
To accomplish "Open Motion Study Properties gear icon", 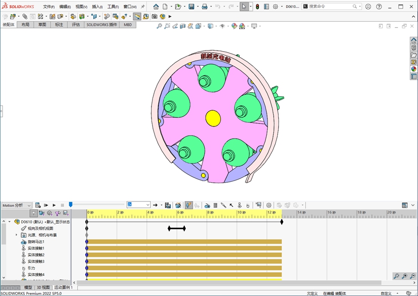I will [x=269, y=205].
